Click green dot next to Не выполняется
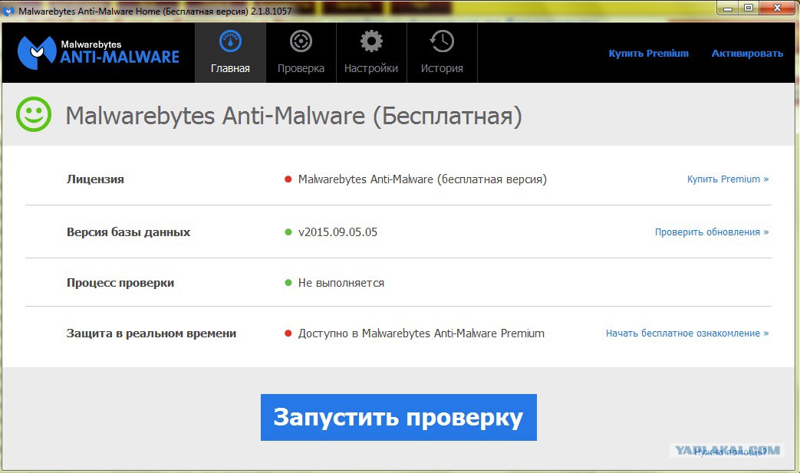 288,282
